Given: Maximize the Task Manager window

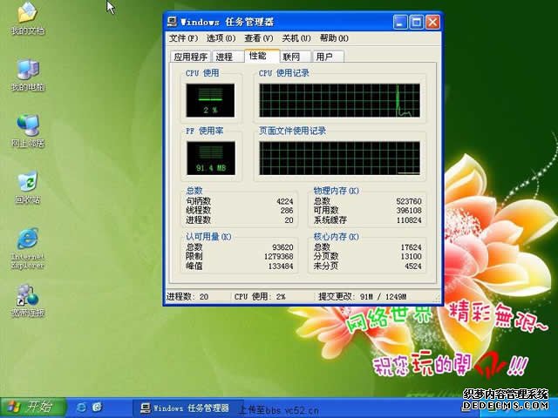Looking at the screenshot, I should tap(417, 23).
